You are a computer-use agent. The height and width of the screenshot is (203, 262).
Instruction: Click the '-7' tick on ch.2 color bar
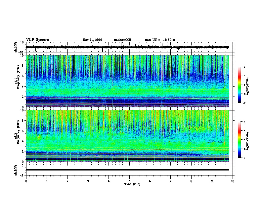click(x=244, y=158)
